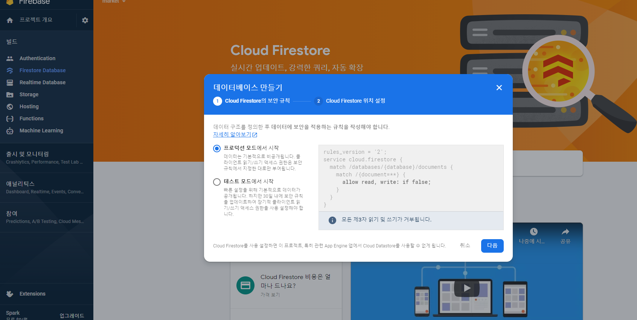Click the security rules code preview
637x320 pixels.
(x=411, y=178)
